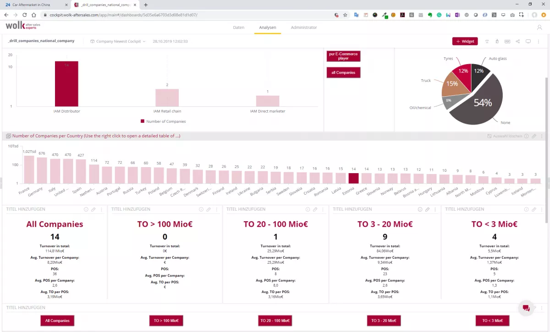Screen dimensions: 550x332
Task: Click the text title (T) icon in toolbar
Action: pyautogui.click(x=487, y=41)
